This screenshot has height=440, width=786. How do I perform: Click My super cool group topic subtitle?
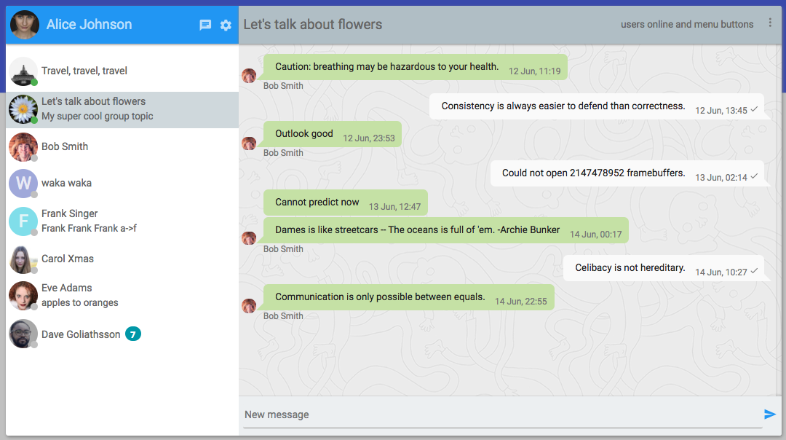(98, 117)
